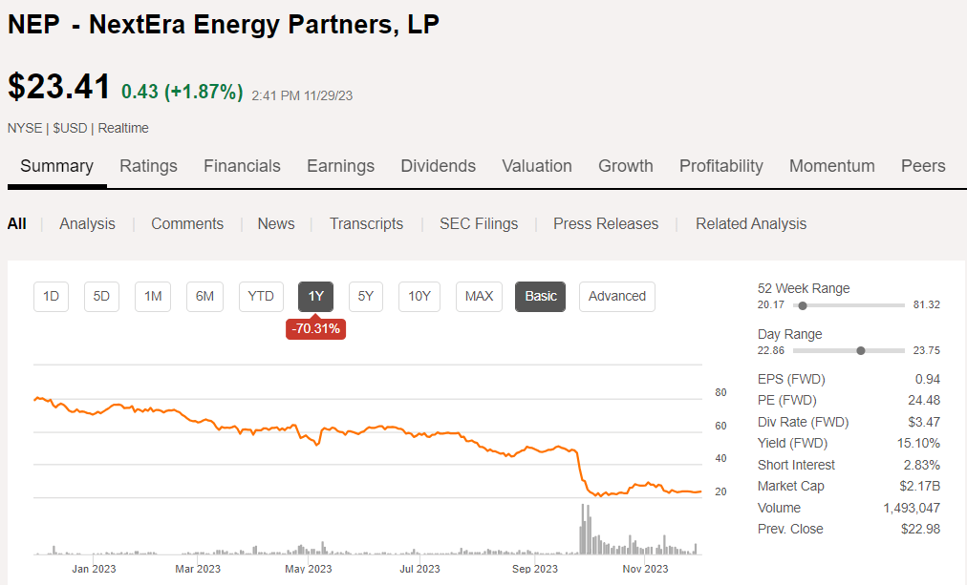
Task: Switch to the Peers tab
Action: pos(922,165)
